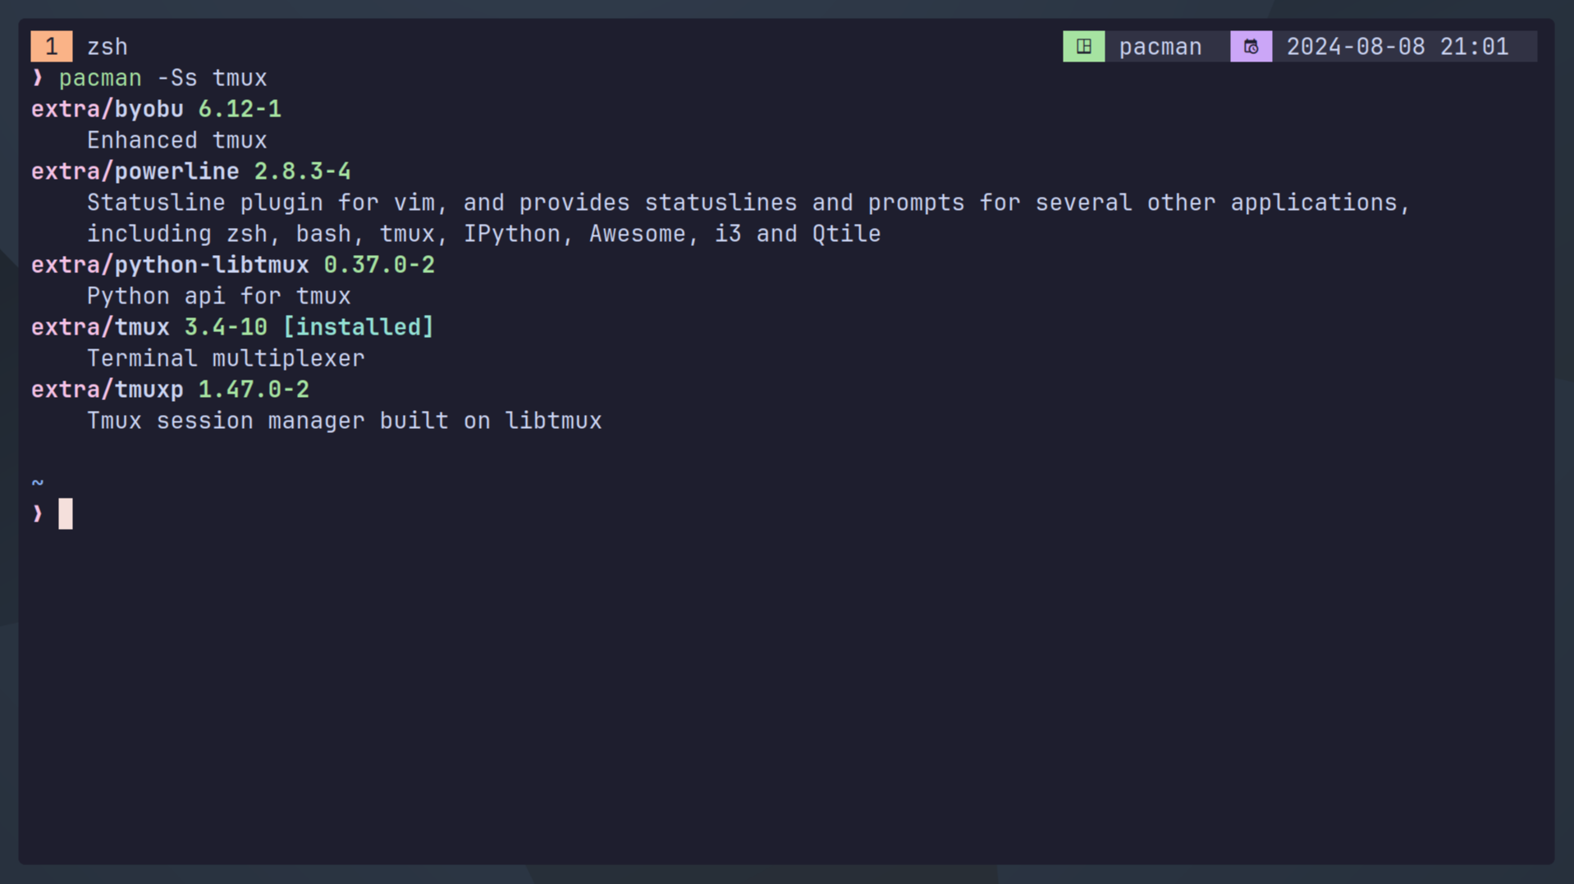Click the [installed] status tag
The height and width of the screenshot is (884, 1574).
pyautogui.click(x=358, y=327)
